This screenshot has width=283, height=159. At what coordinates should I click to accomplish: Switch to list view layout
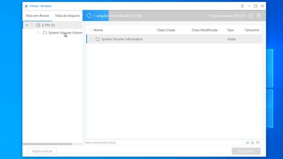[x=247, y=143]
